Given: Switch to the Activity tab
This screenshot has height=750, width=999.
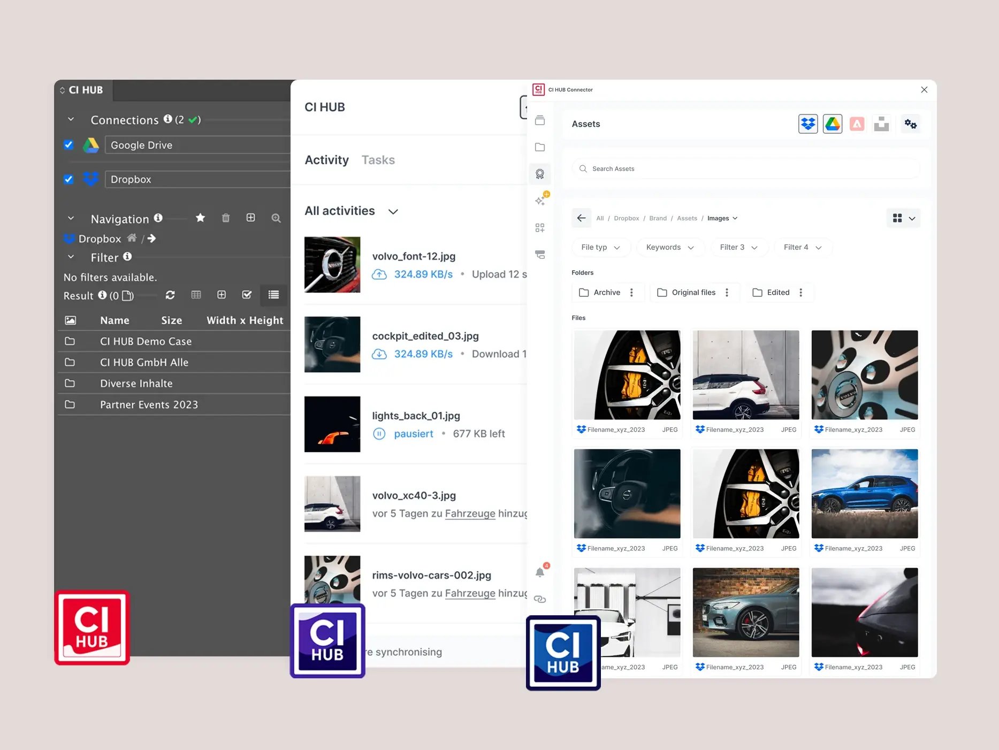Looking at the screenshot, I should point(326,160).
